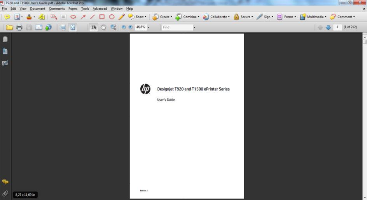
Task: Open the Tools menu
Action: pos(85,9)
